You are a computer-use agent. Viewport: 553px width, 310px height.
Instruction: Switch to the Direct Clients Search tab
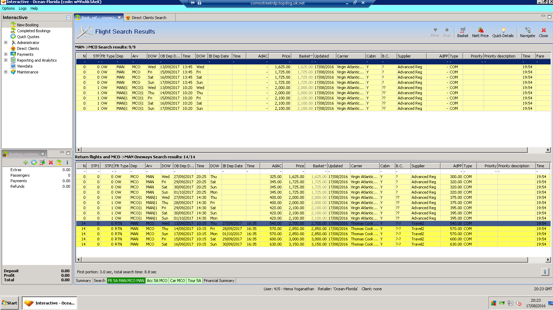[149, 18]
